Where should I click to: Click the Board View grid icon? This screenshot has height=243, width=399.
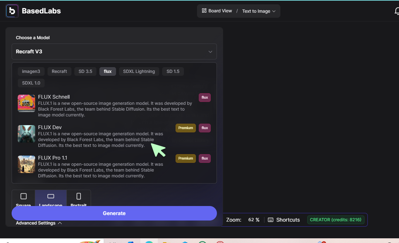[204, 11]
